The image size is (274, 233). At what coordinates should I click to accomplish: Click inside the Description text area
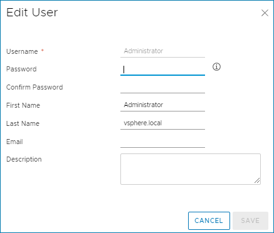coord(191,169)
